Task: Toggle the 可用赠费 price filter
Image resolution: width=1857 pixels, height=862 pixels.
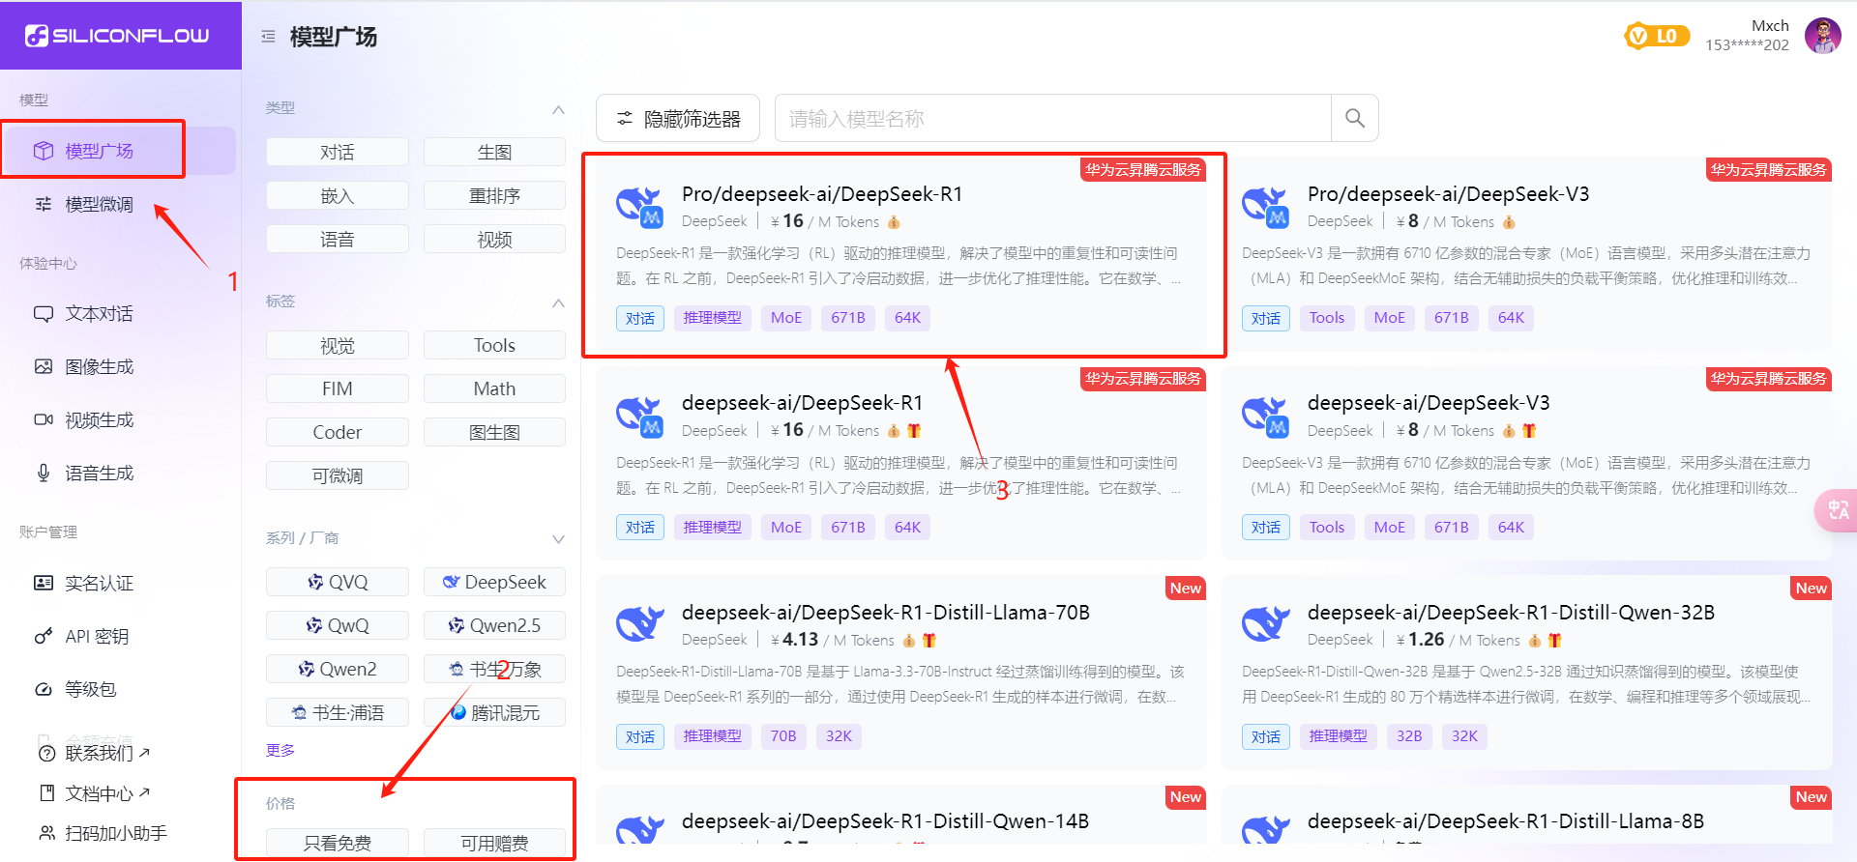Action: [x=494, y=843]
